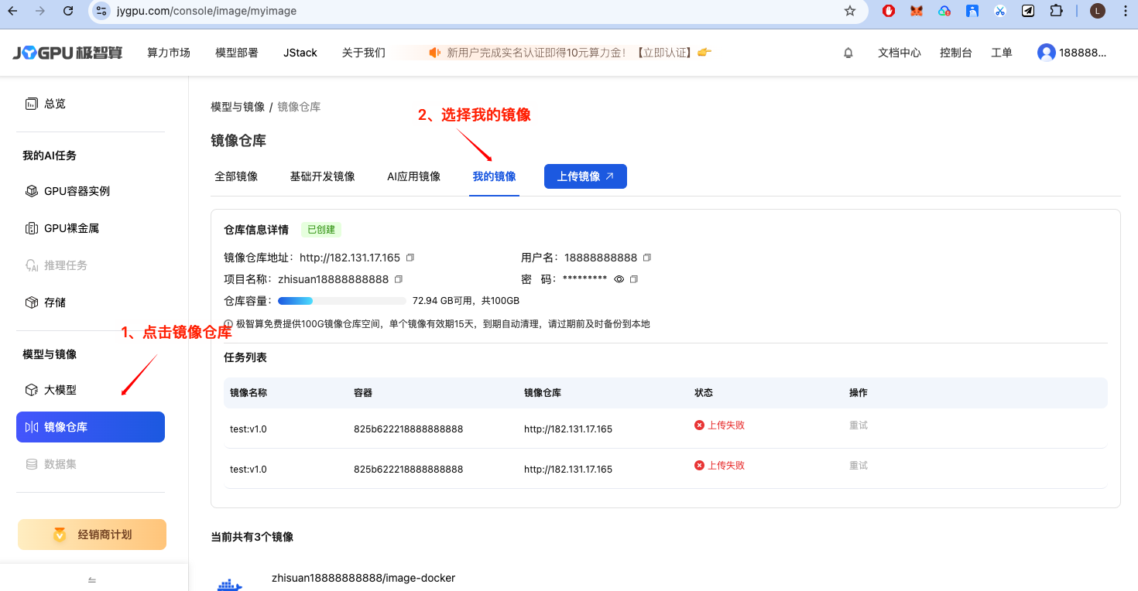Open the browser extensions puzzle icon

pos(1056,11)
